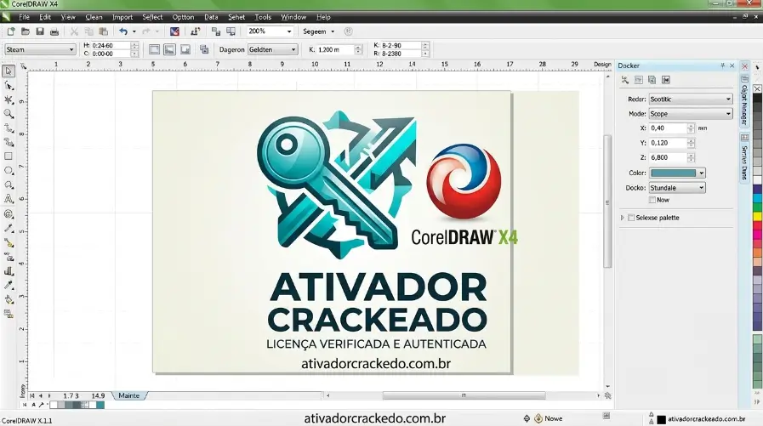Open the File menu
This screenshot has height=426, width=763.
tap(24, 17)
